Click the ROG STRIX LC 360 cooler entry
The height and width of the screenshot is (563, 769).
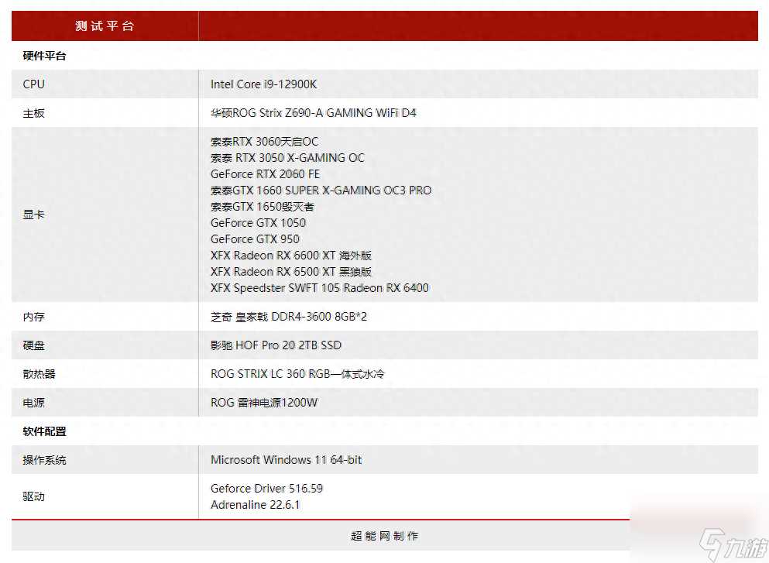point(297,374)
